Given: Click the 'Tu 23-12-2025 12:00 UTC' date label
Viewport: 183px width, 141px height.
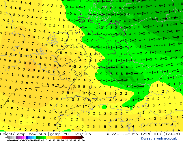Looking at the screenshot, I should click(133, 134).
